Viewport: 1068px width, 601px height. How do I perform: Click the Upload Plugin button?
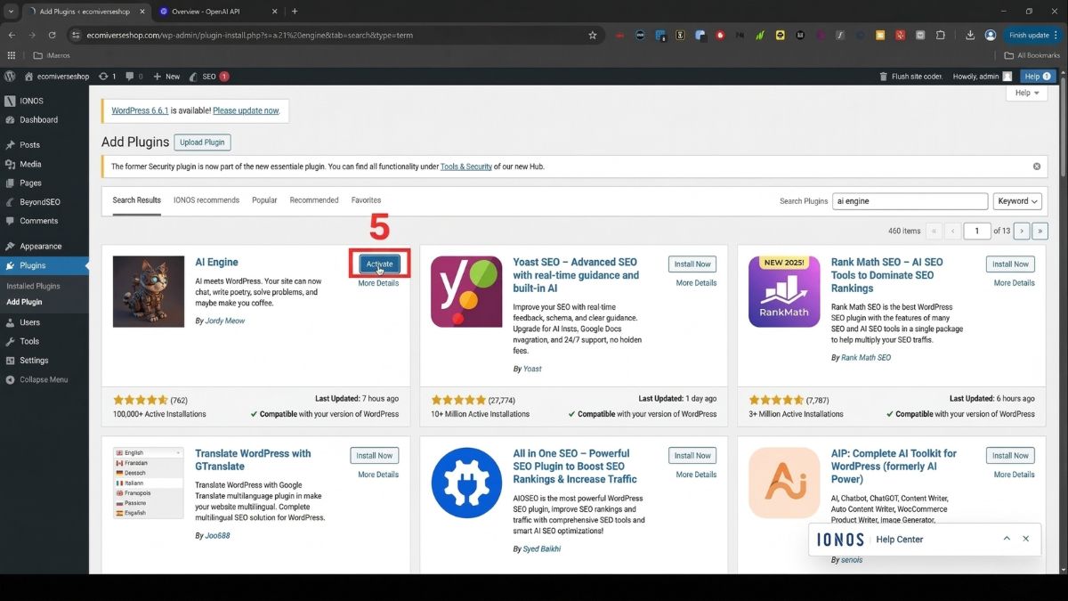[x=202, y=142]
